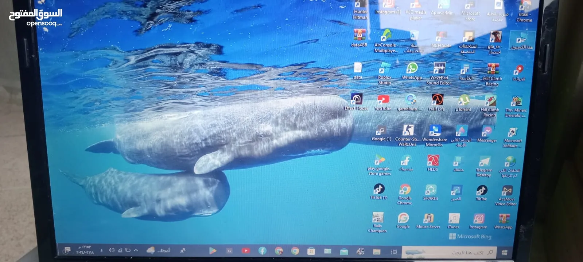Launch WavePad Sound Editor
This screenshot has height=262, width=583.
[x=439, y=74]
